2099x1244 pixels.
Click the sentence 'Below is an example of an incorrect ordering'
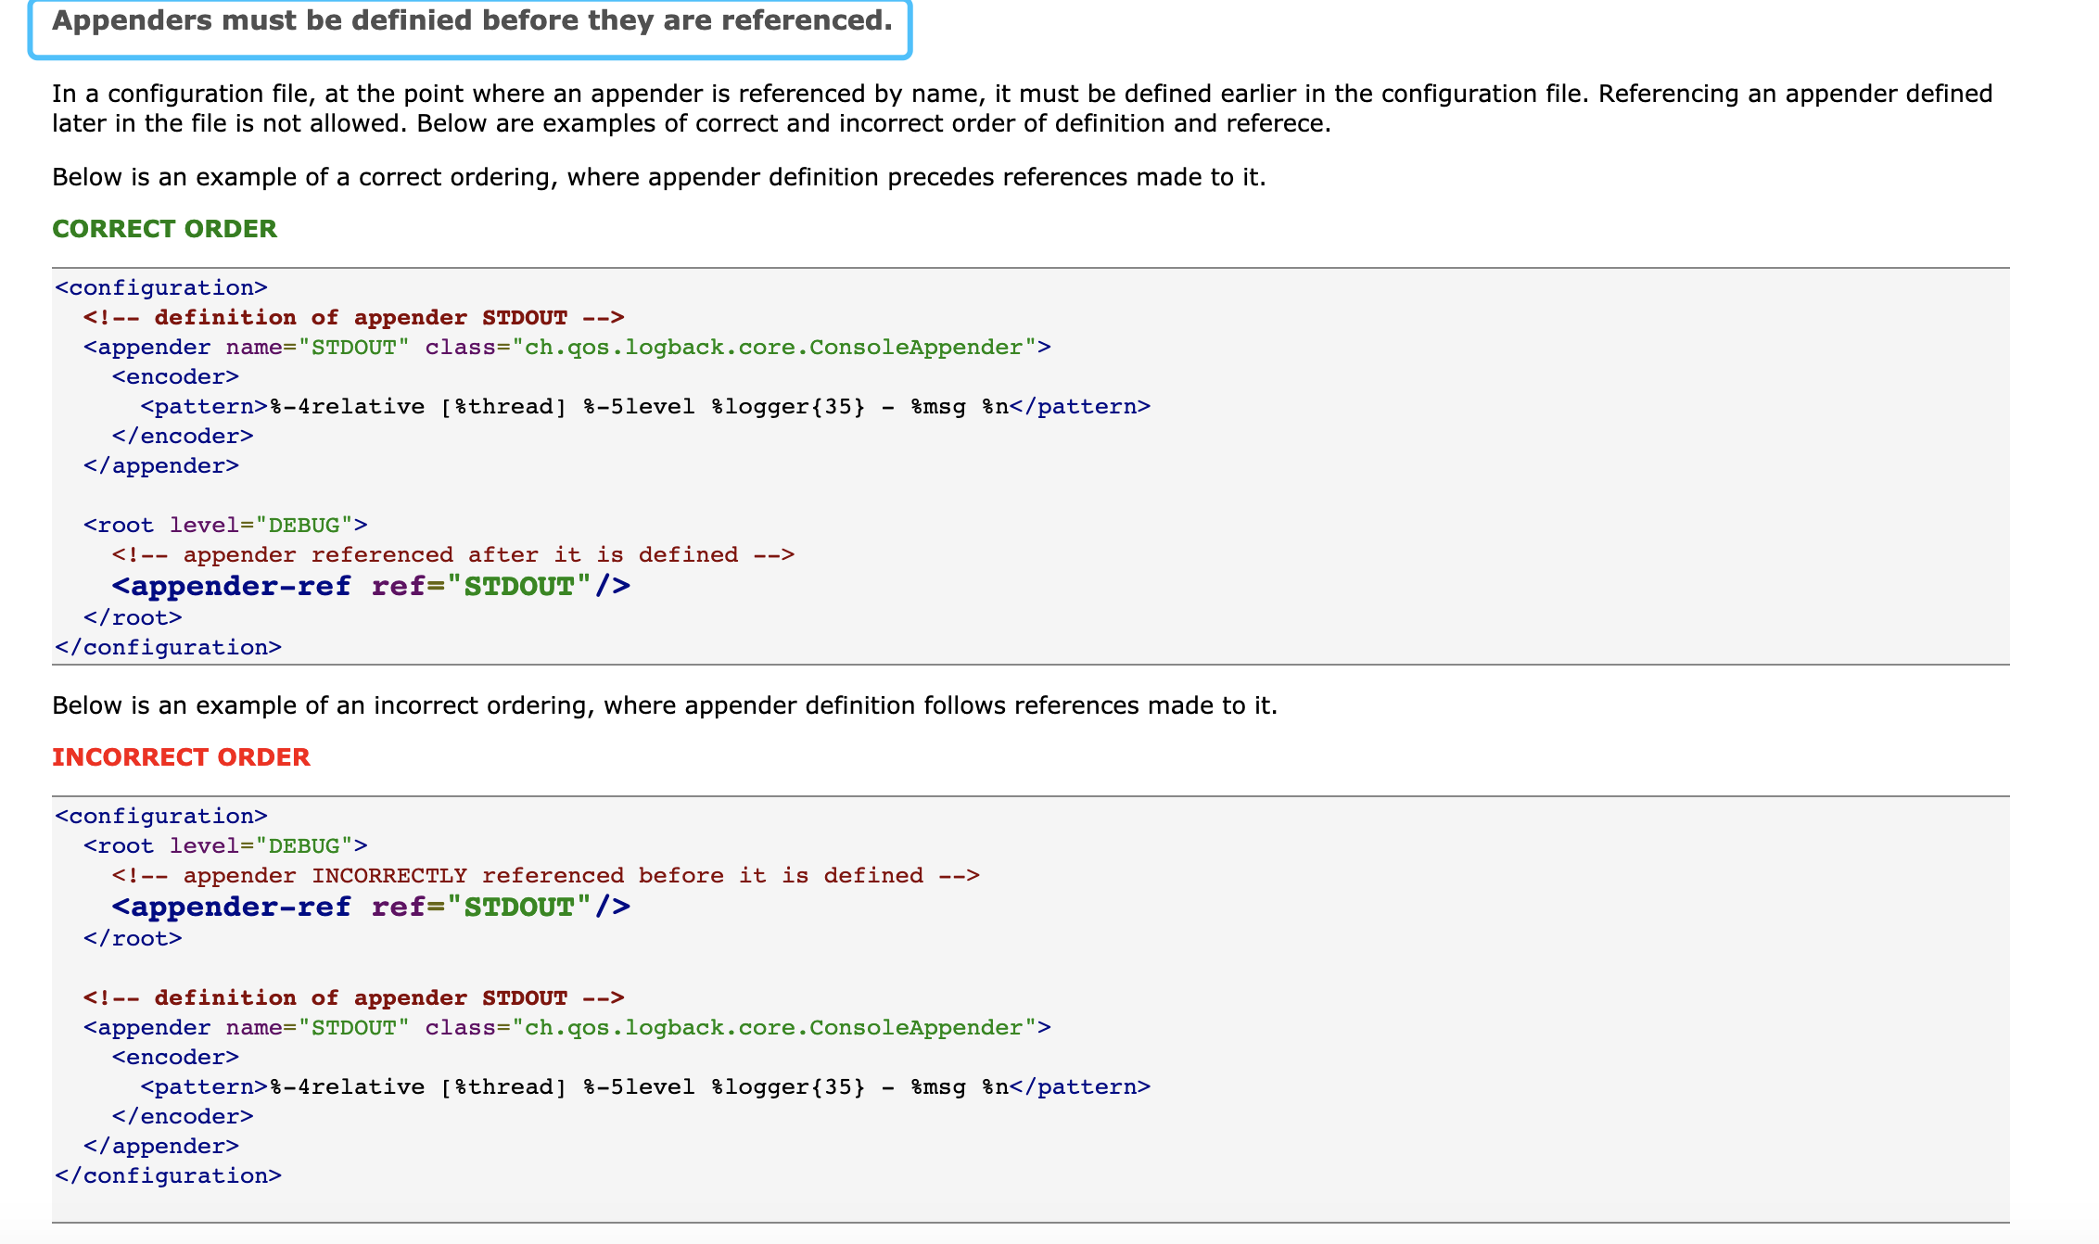665,705
